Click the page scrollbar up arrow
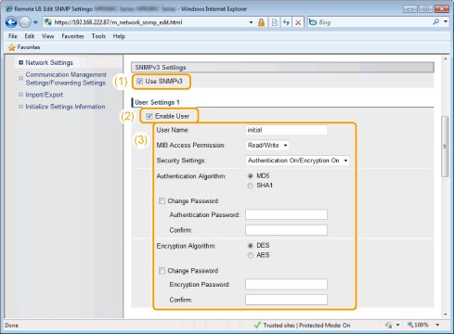The height and width of the screenshot is (334, 454). click(x=446, y=58)
